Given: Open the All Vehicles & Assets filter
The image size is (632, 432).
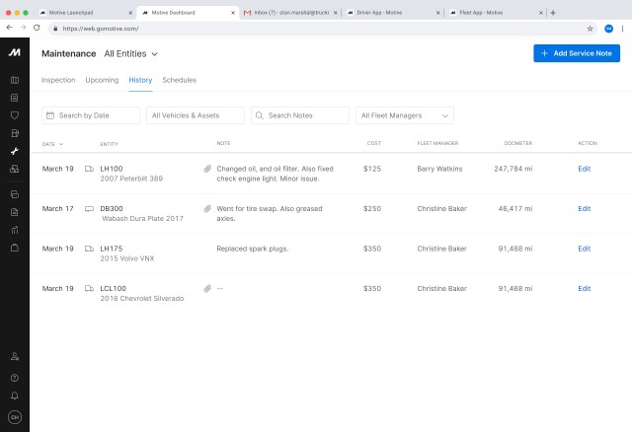Looking at the screenshot, I should (196, 115).
